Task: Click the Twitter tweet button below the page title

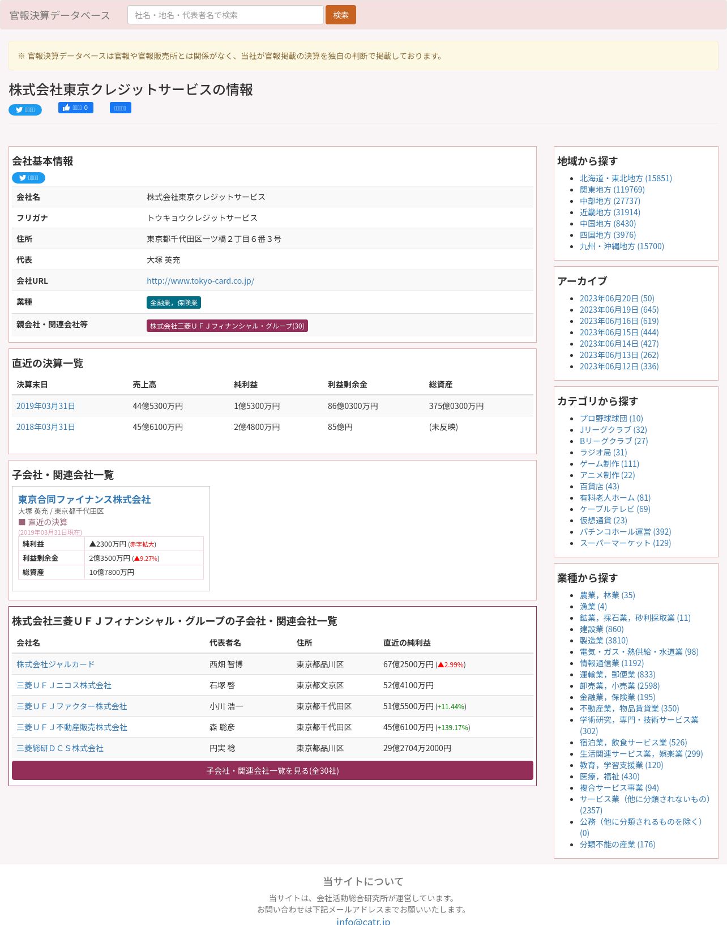Action: (x=25, y=110)
